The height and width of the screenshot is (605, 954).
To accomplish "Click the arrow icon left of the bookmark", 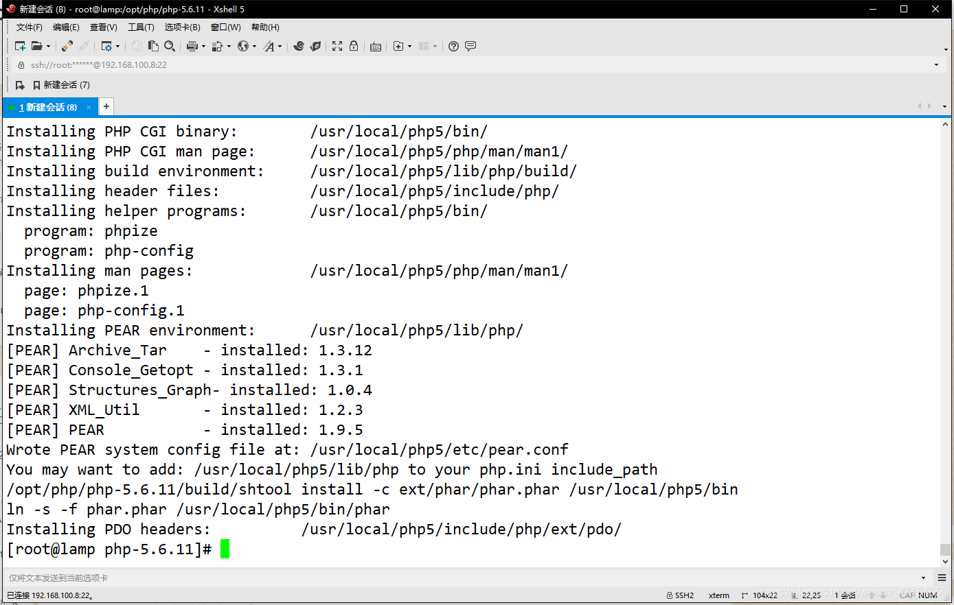I will (x=20, y=85).
